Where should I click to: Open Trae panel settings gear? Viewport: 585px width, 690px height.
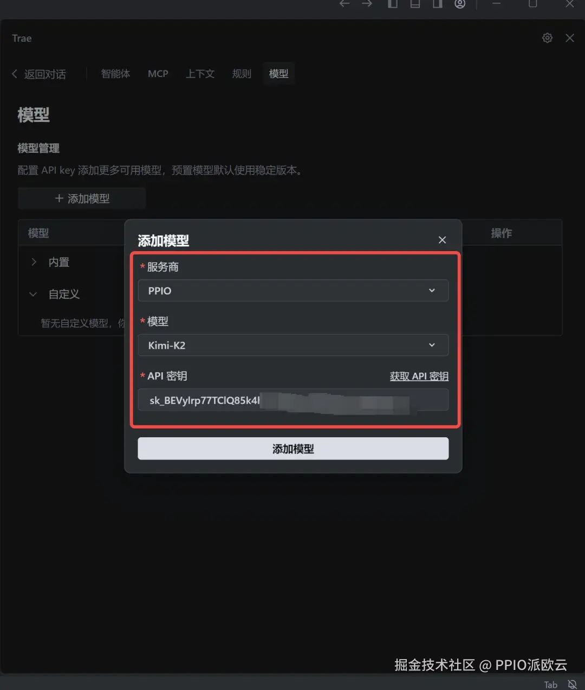pyautogui.click(x=547, y=38)
